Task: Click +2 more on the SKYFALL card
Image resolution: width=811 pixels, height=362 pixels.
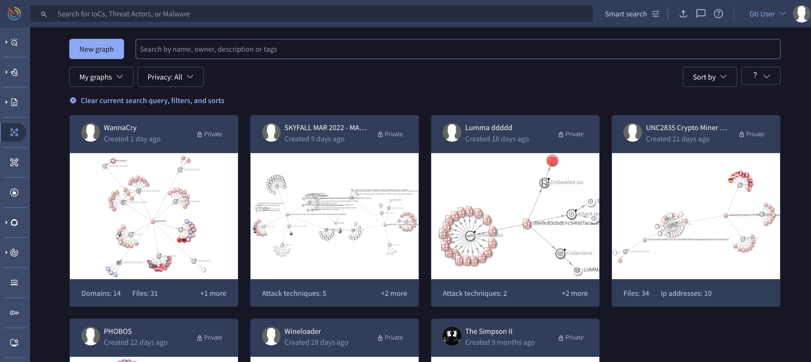Action: click(394, 293)
